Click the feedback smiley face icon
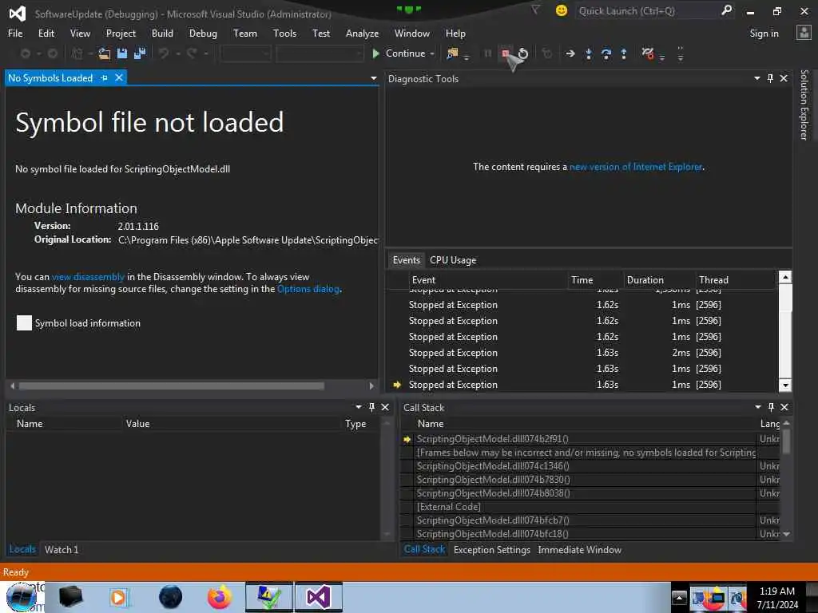 [562, 10]
